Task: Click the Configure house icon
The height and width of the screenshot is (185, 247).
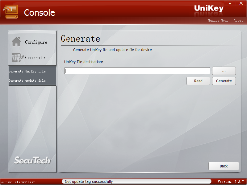Action: click(x=16, y=42)
